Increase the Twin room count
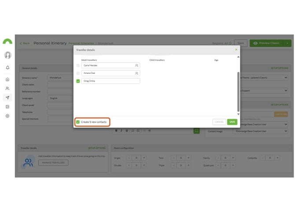The height and width of the screenshot is (212, 295). click(188, 158)
